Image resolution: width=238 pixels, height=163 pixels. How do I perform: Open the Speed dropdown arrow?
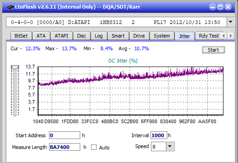(x=170, y=146)
